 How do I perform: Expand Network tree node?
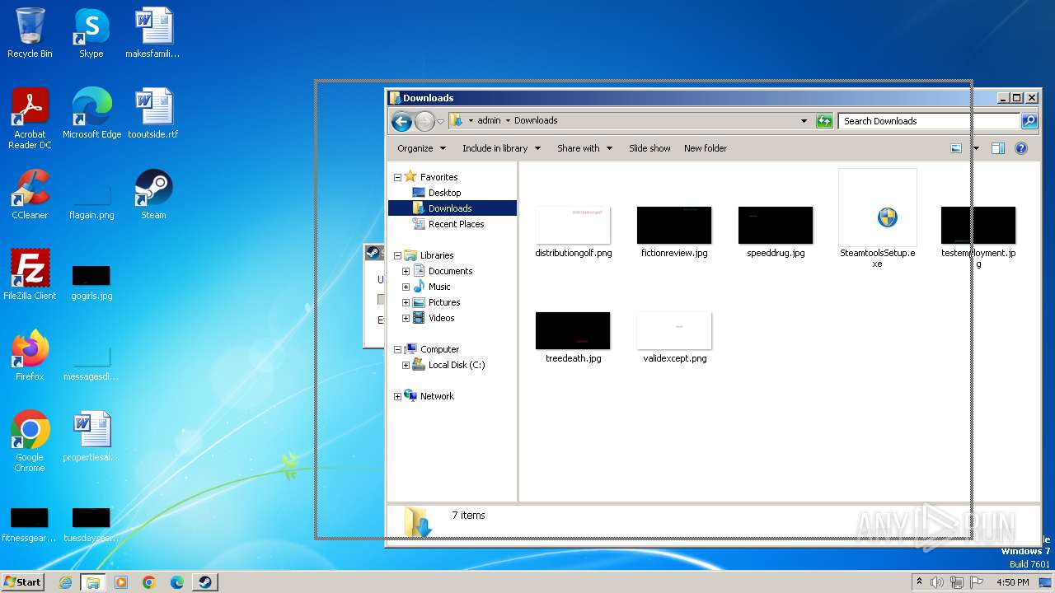(x=397, y=396)
